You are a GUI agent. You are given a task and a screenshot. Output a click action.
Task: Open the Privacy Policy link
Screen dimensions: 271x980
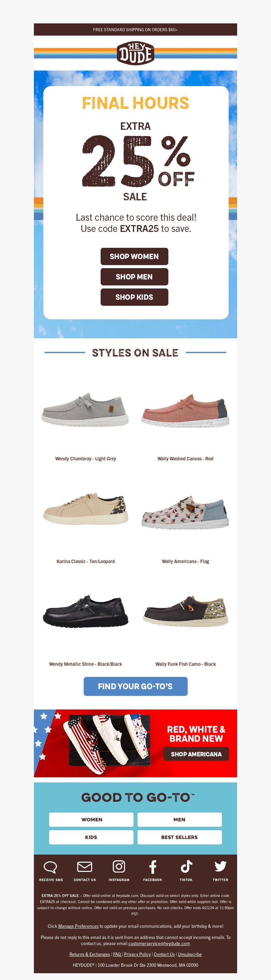[x=137, y=954]
